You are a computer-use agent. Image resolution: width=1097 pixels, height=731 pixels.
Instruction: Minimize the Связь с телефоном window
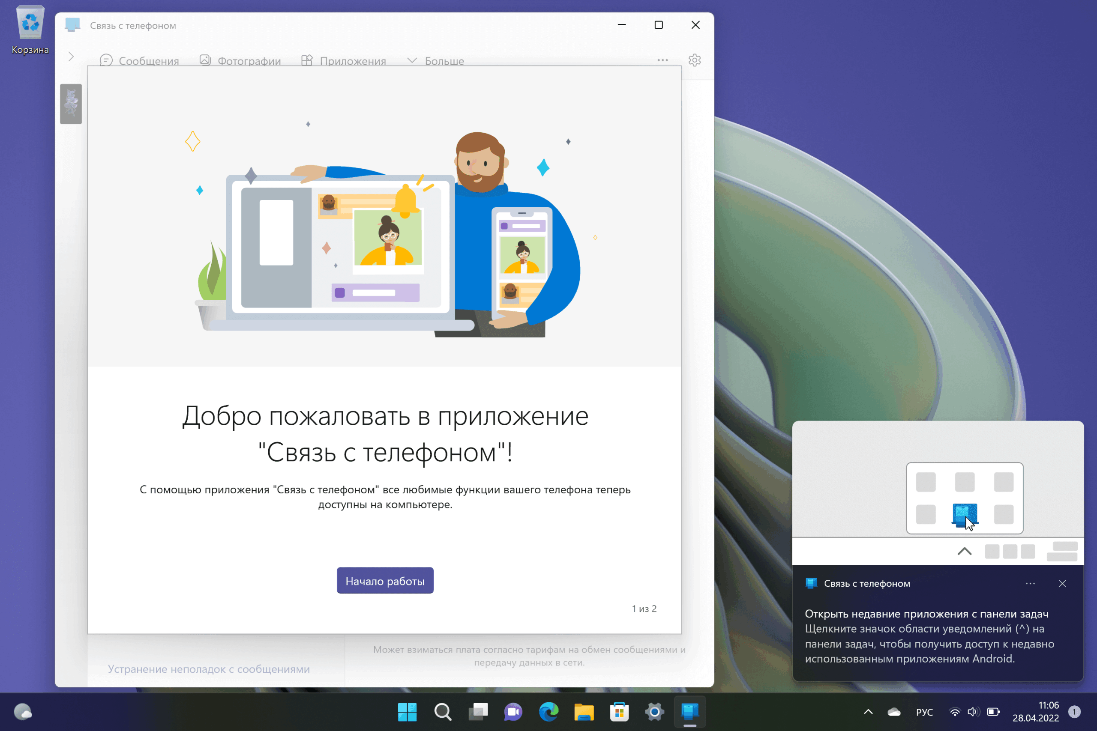622,25
